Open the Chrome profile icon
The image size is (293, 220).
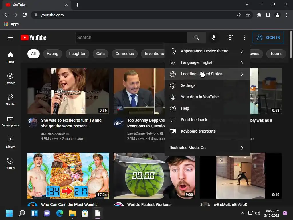(x=278, y=15)
